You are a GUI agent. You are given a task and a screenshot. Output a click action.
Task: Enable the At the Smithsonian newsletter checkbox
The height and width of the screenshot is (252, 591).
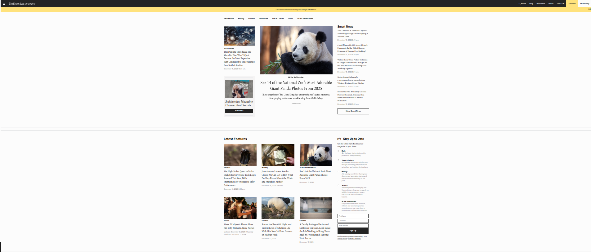click(x=338, y=201)
